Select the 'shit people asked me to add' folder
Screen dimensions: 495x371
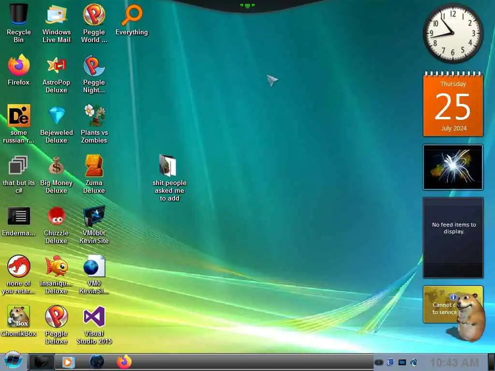point(169,178)
